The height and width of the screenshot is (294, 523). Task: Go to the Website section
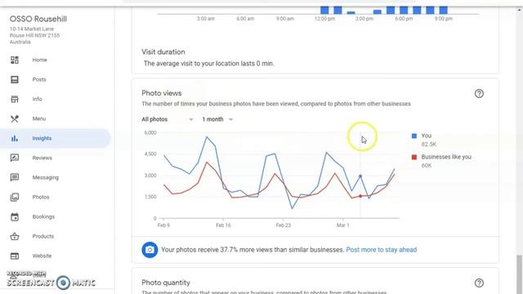click(x=42, y=256)
